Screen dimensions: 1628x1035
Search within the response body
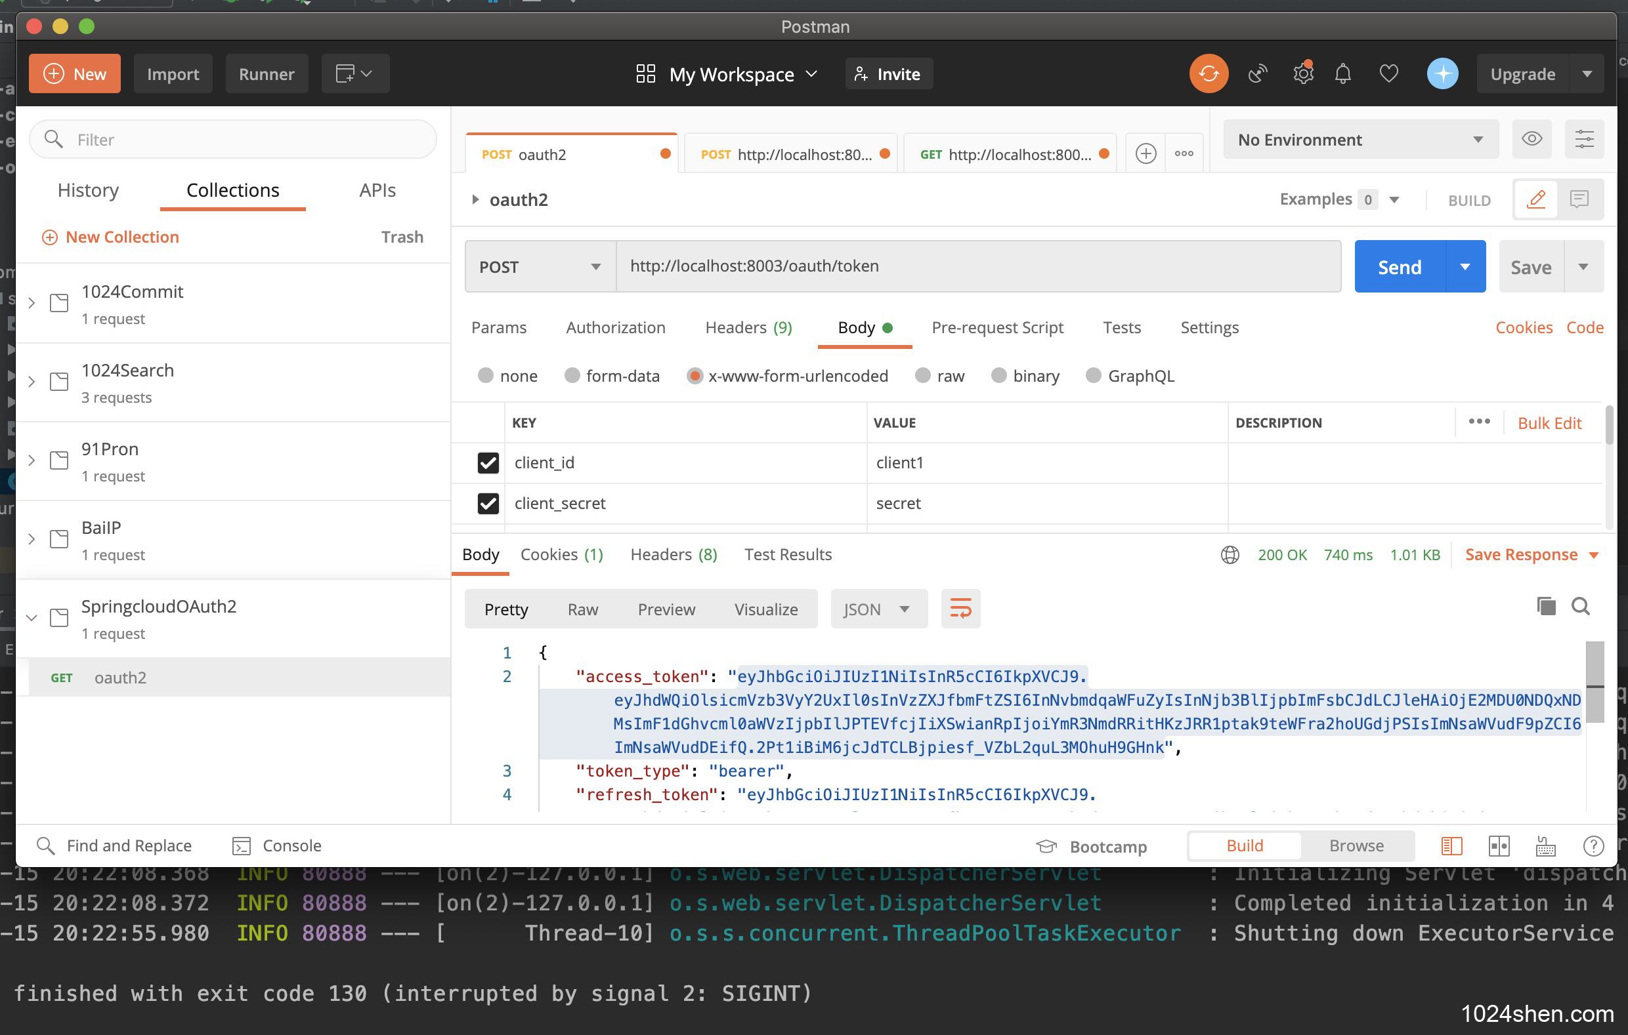pos(1580,606)
